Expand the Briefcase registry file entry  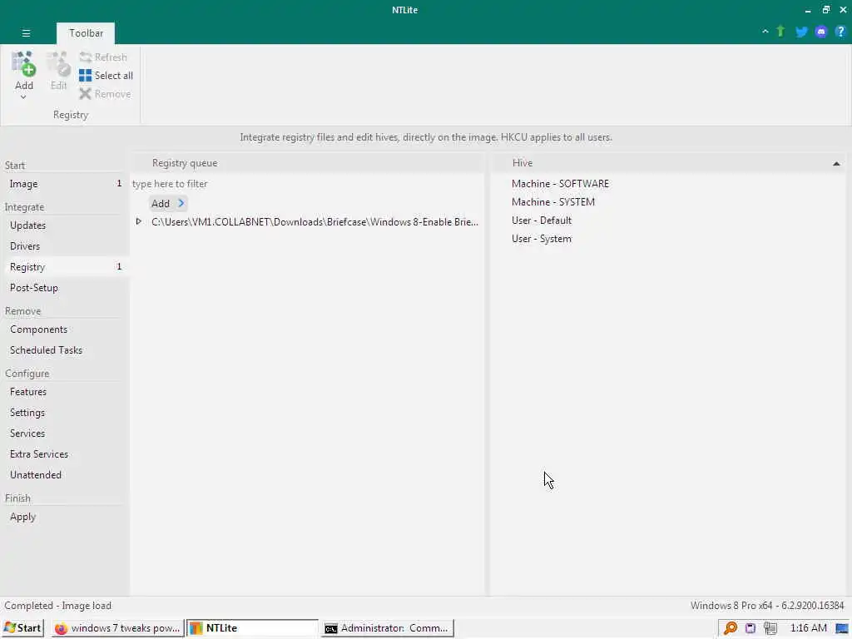139,221
